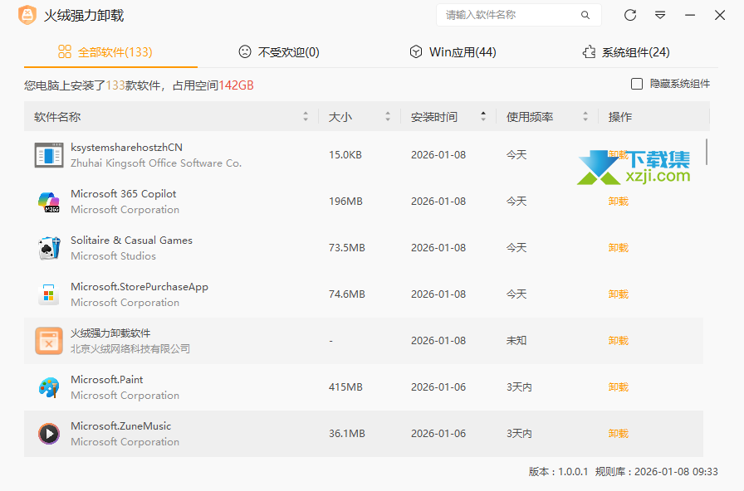Click the Microsoft.StorePurchaseApp icon
Screen dimensions: 744x491
click(49, 294)
